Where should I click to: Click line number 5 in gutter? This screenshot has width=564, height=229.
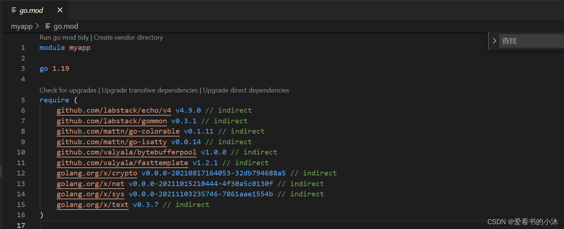[x=23, y=100]
